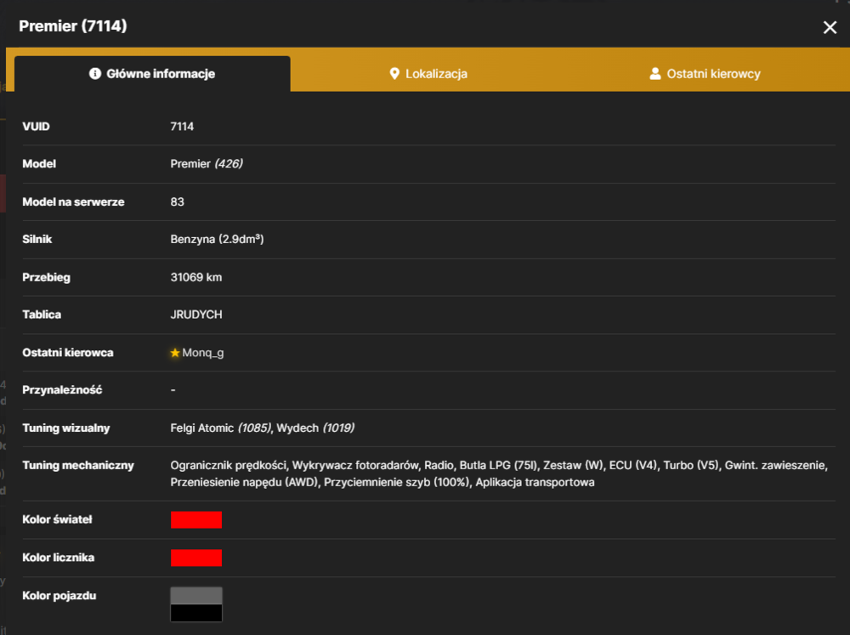Click the model value Premier (426)

click(207, 164)
